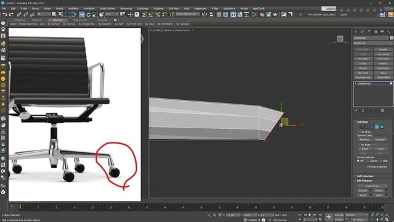Switch to the Motion command panel
This screenshot has width=394, height=222.
point(376,31)
